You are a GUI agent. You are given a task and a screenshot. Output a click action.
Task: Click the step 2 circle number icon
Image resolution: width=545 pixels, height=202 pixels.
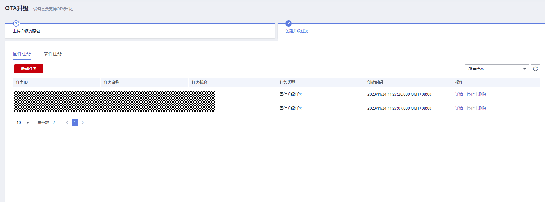[289, 23]
